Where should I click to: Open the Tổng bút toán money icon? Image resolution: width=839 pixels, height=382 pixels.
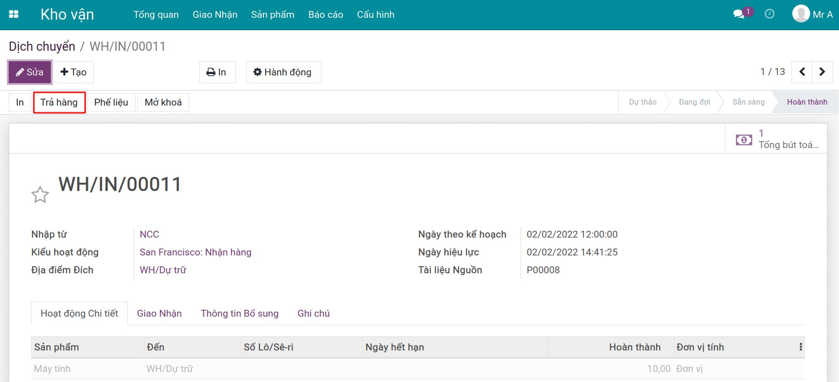744,140
